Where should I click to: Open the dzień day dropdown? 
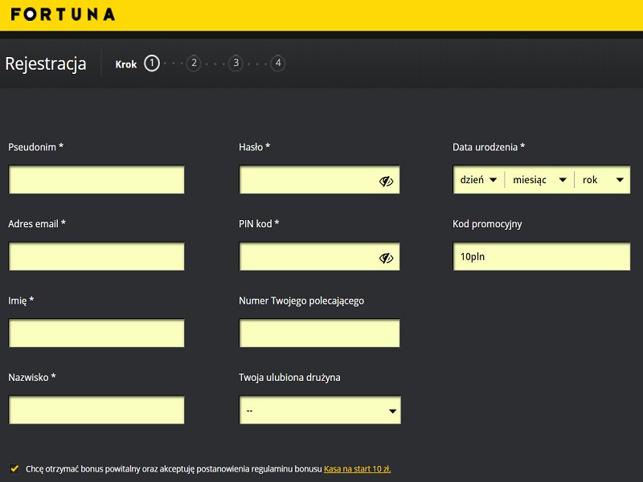478,180
